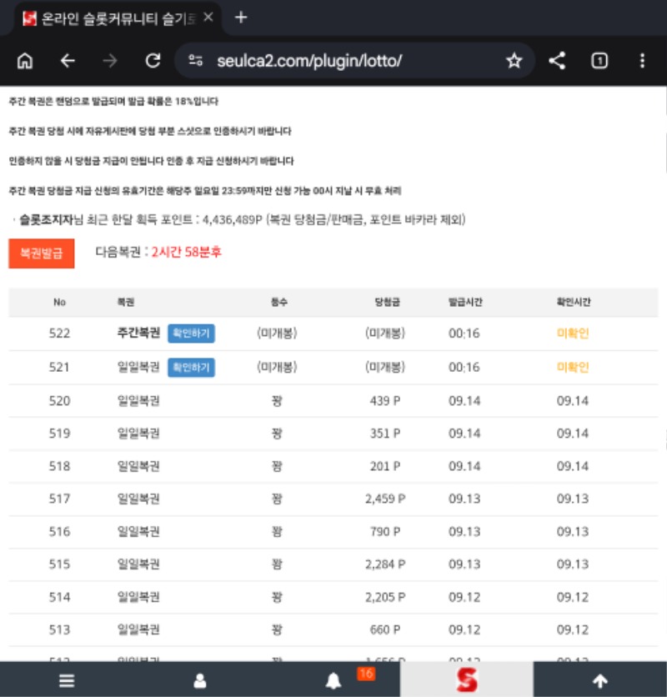Screen dimensions: 667x697
Task: Open notifications bell with 16 badge
Action: click(333, 680)
